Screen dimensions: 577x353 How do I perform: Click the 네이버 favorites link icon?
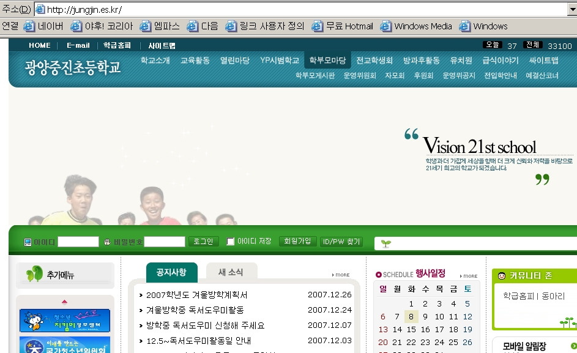[29, 26]
